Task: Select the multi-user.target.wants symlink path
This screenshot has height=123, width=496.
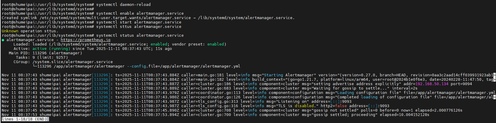Action: [115, 18]
